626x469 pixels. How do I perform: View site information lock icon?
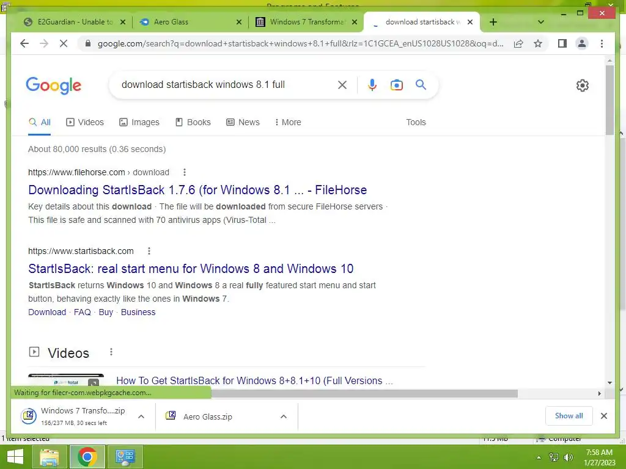point(88,43)
